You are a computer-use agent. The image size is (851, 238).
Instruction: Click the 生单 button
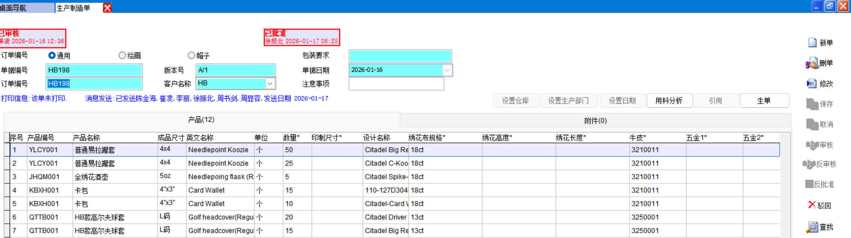[764, 101]
